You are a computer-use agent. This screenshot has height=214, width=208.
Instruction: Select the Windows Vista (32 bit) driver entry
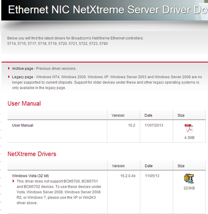pos(30,176)
